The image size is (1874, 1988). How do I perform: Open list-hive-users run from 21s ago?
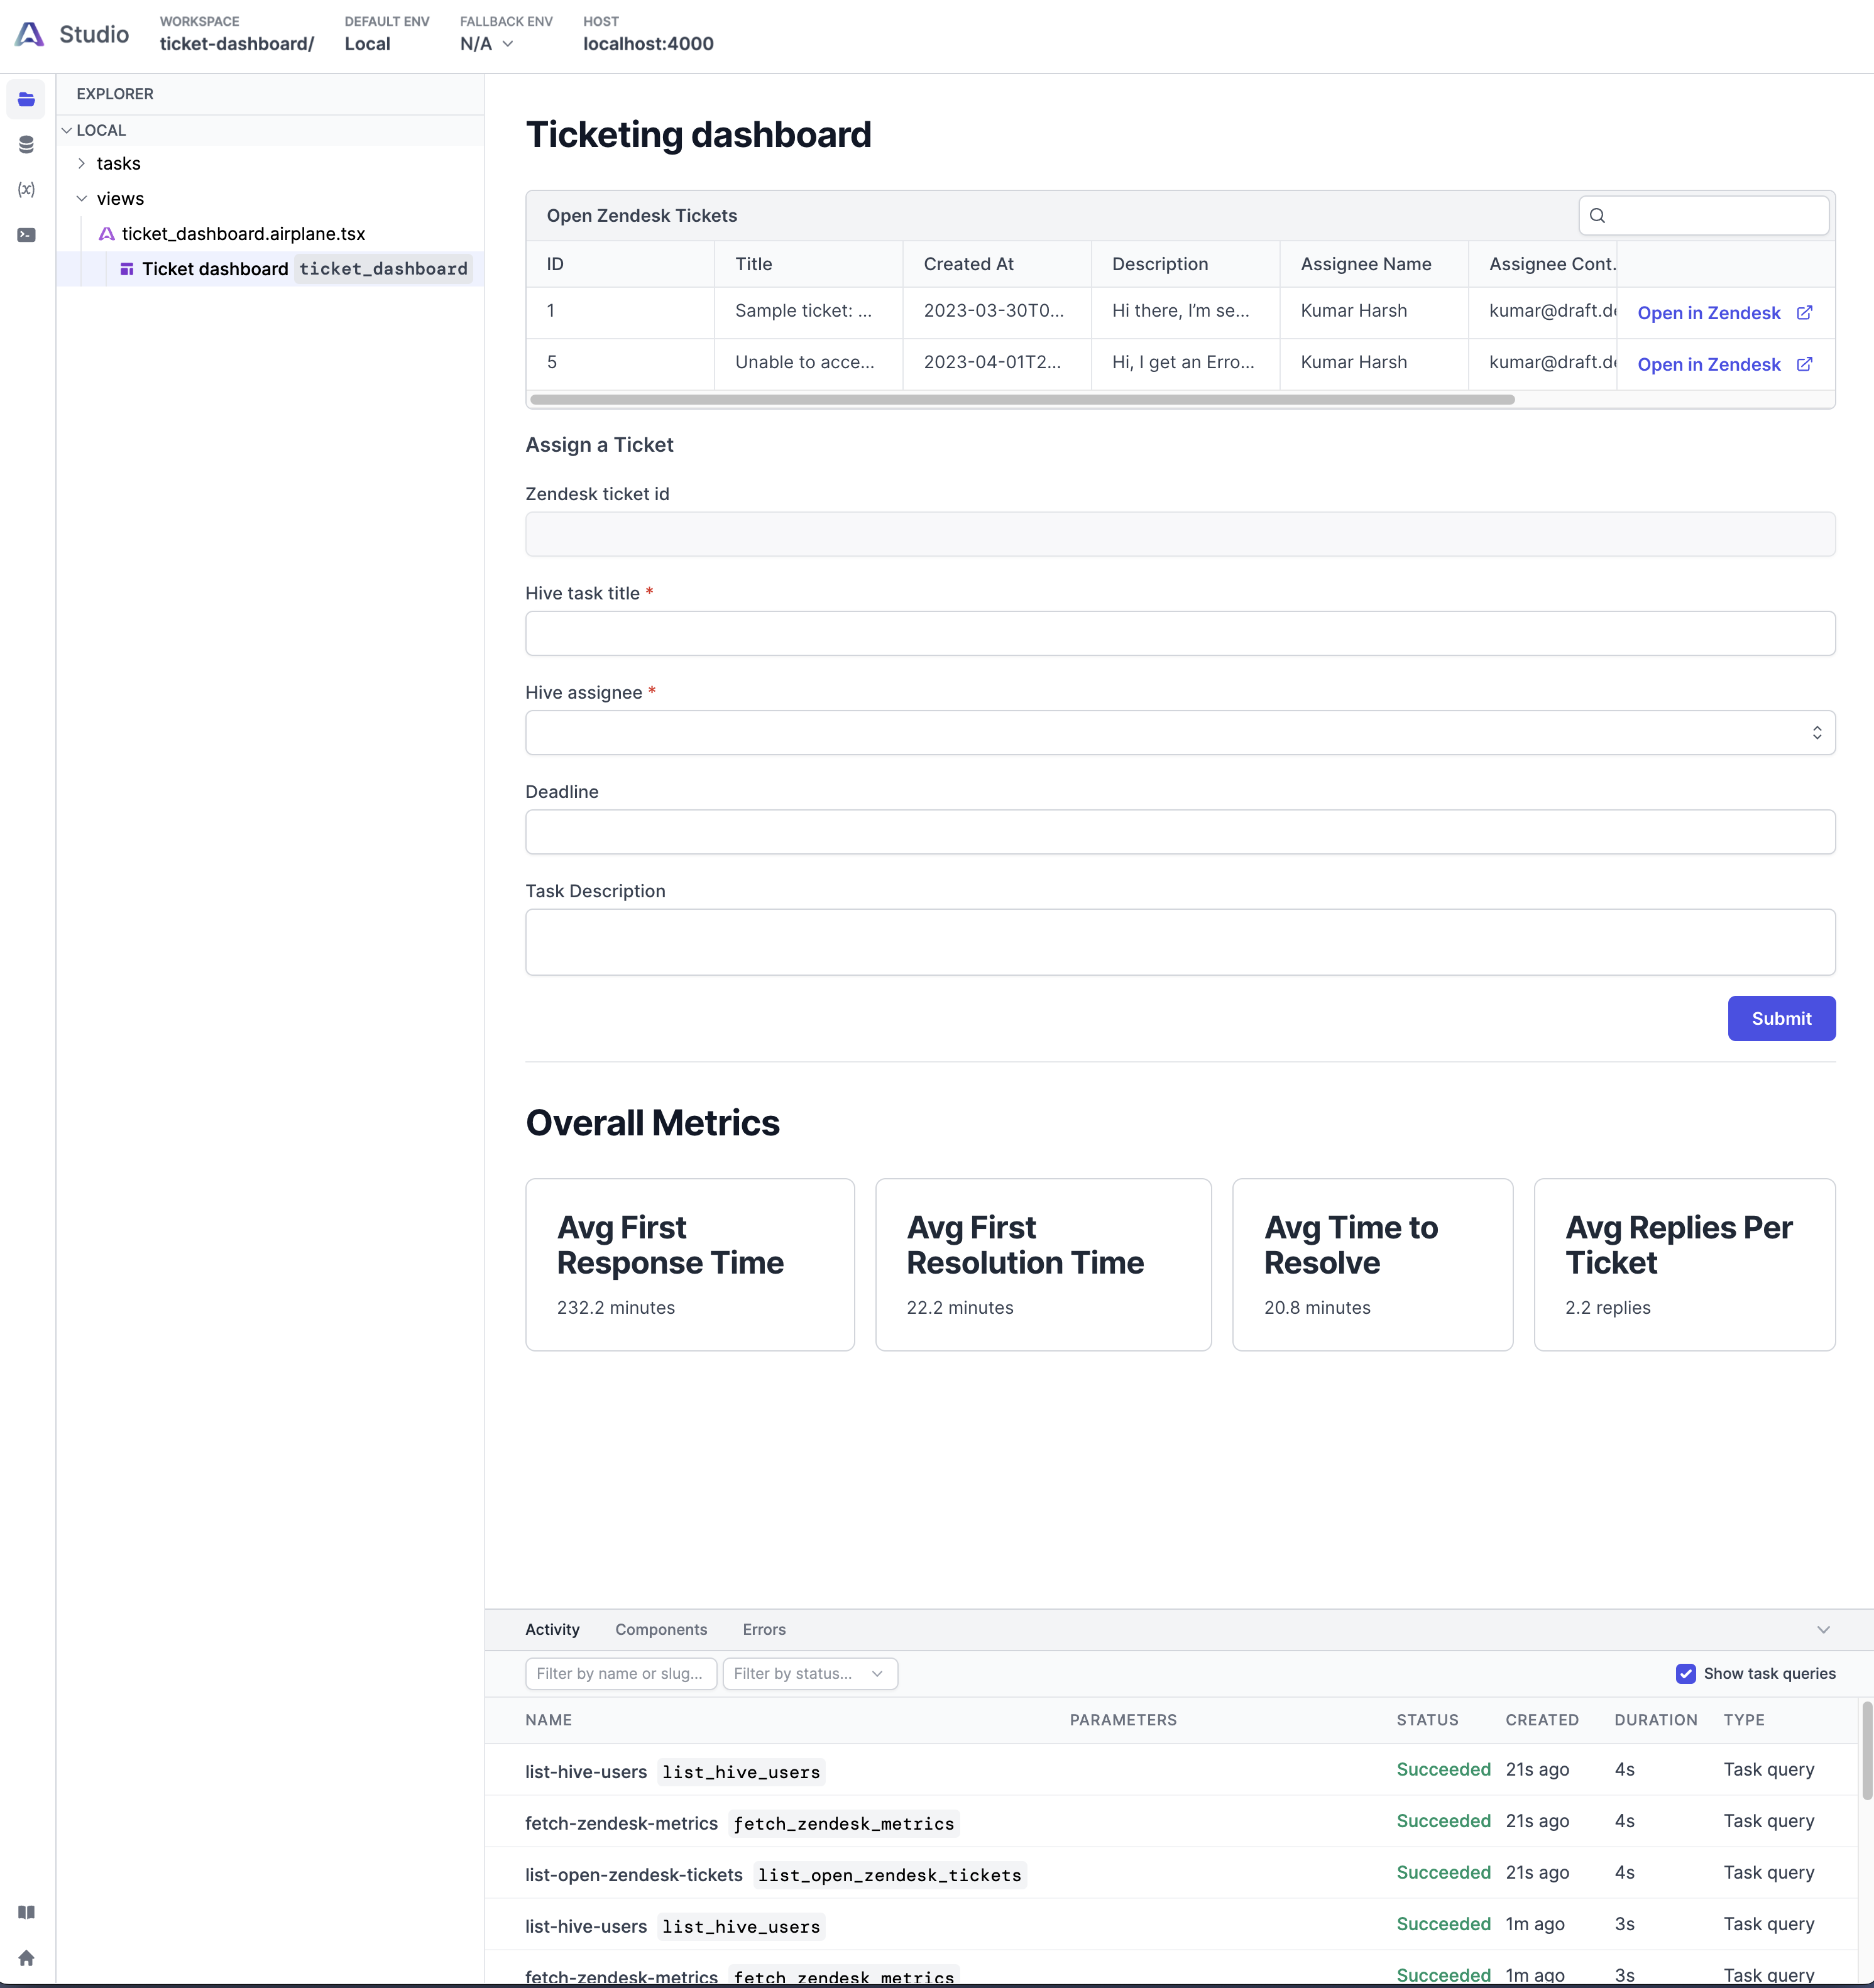click(1172, 1770)
